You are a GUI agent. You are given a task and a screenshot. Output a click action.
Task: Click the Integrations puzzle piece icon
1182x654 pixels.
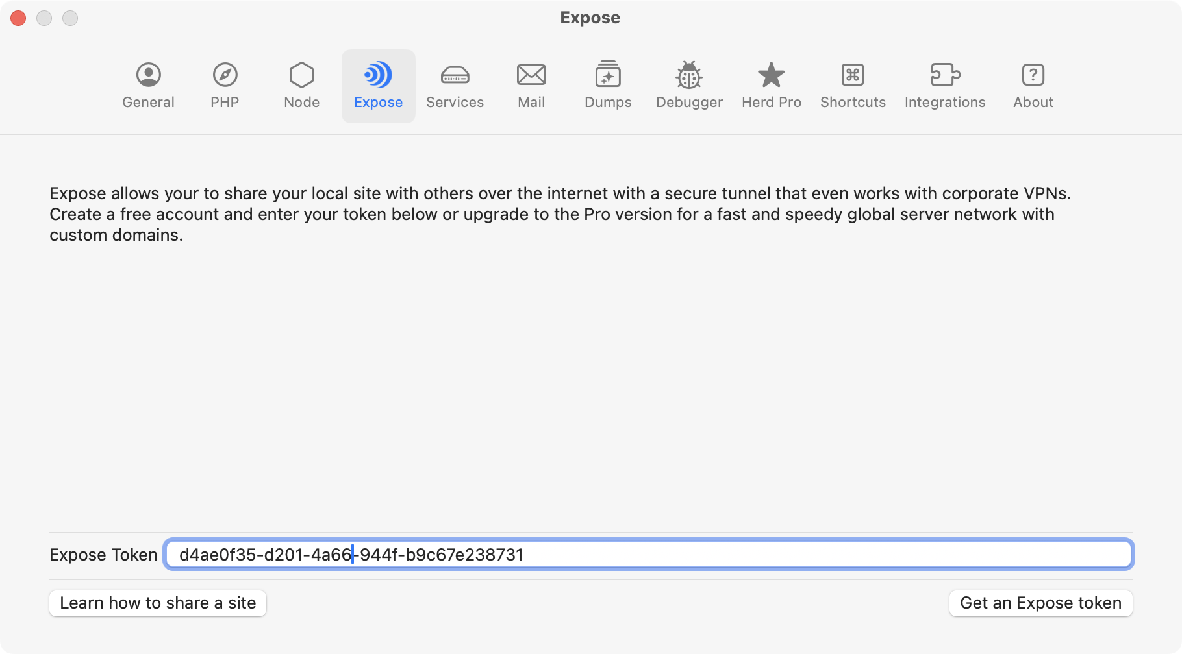point(945,75)
